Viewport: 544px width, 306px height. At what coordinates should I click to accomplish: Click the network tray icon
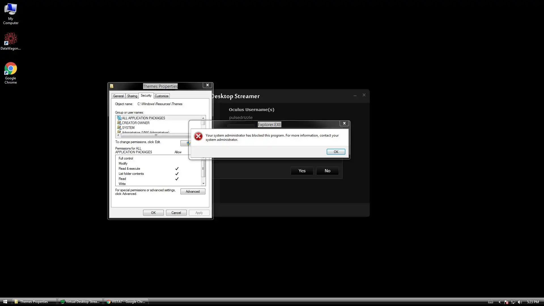pyautogui.click(x=513, y=302)
